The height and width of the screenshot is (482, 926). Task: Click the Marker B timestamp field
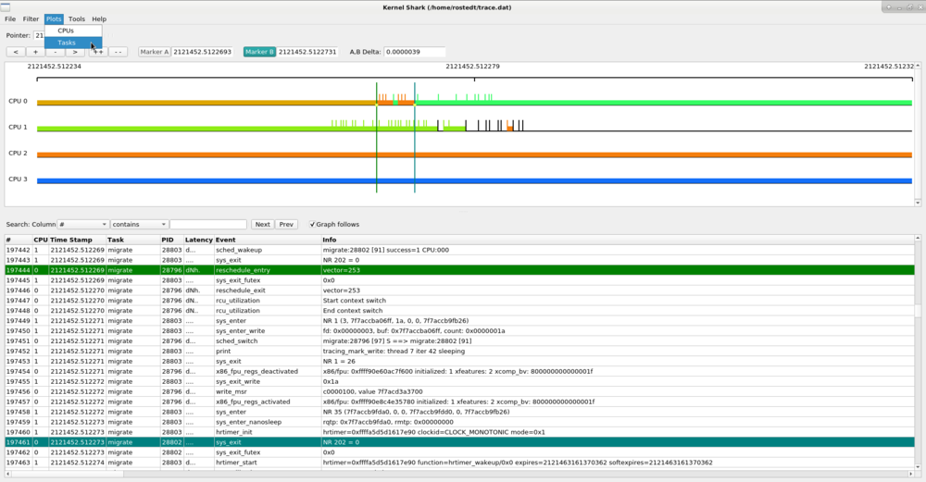coord(307,52)
